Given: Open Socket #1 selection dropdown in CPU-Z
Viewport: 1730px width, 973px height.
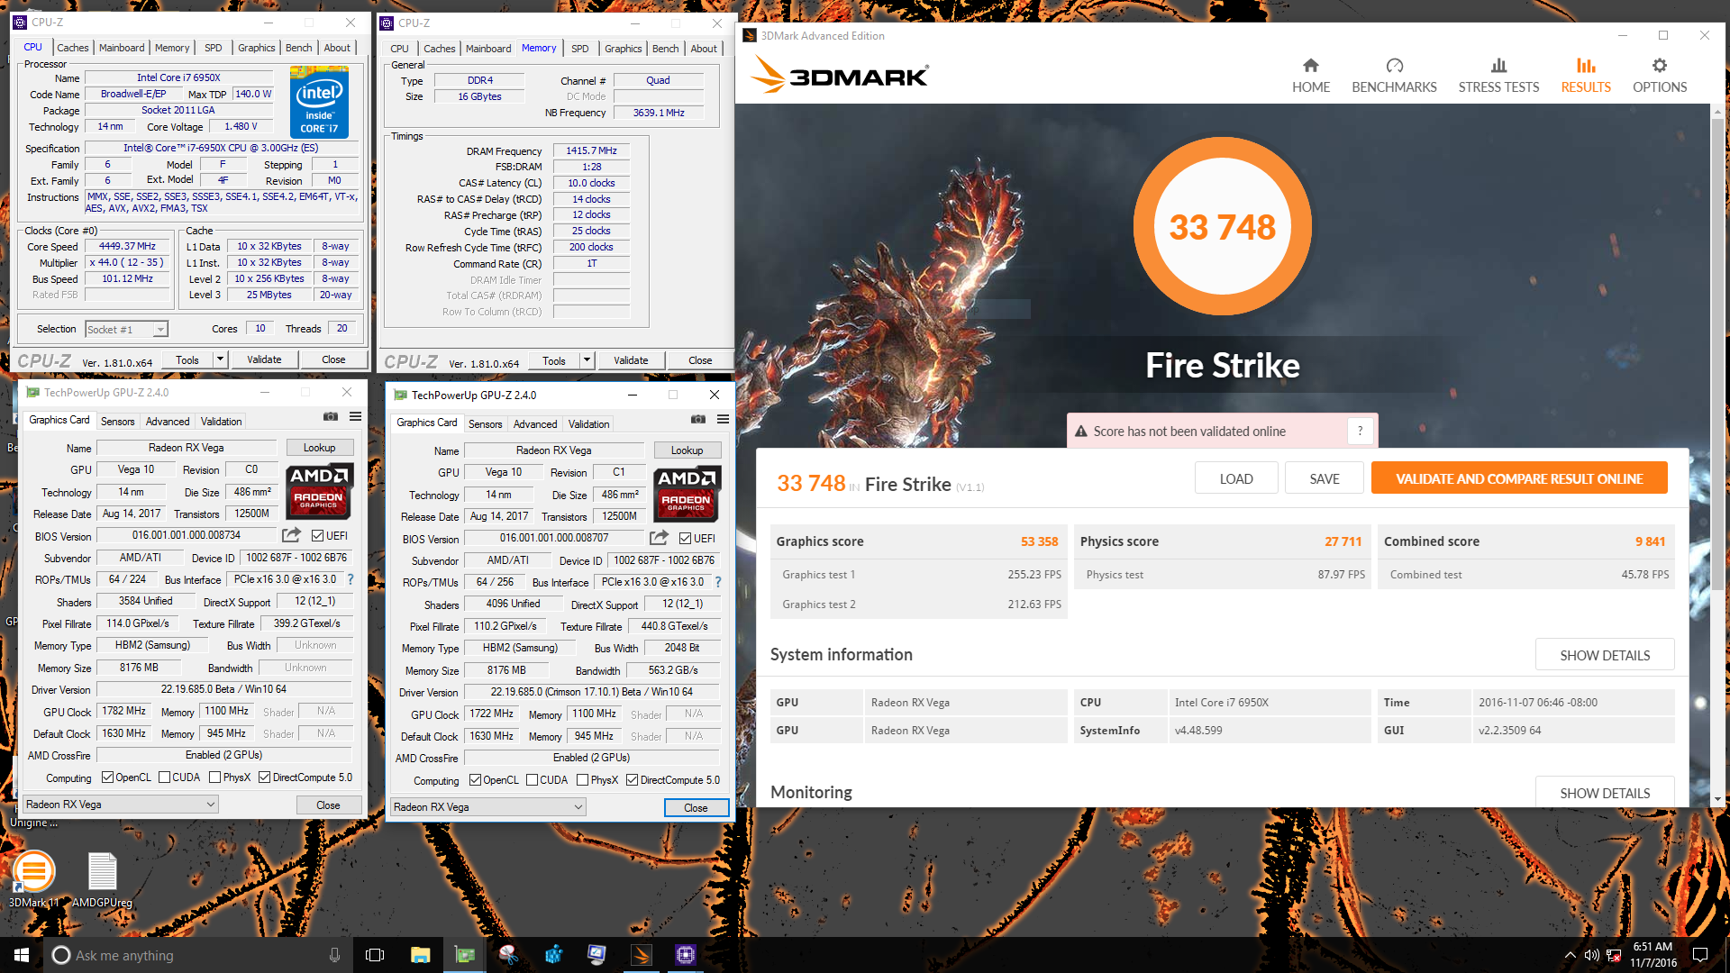Looking at the screenshot, I should click(x=127, y=329).
